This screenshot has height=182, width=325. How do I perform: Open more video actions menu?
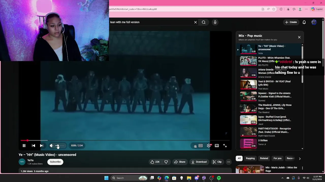click(229, 162)
